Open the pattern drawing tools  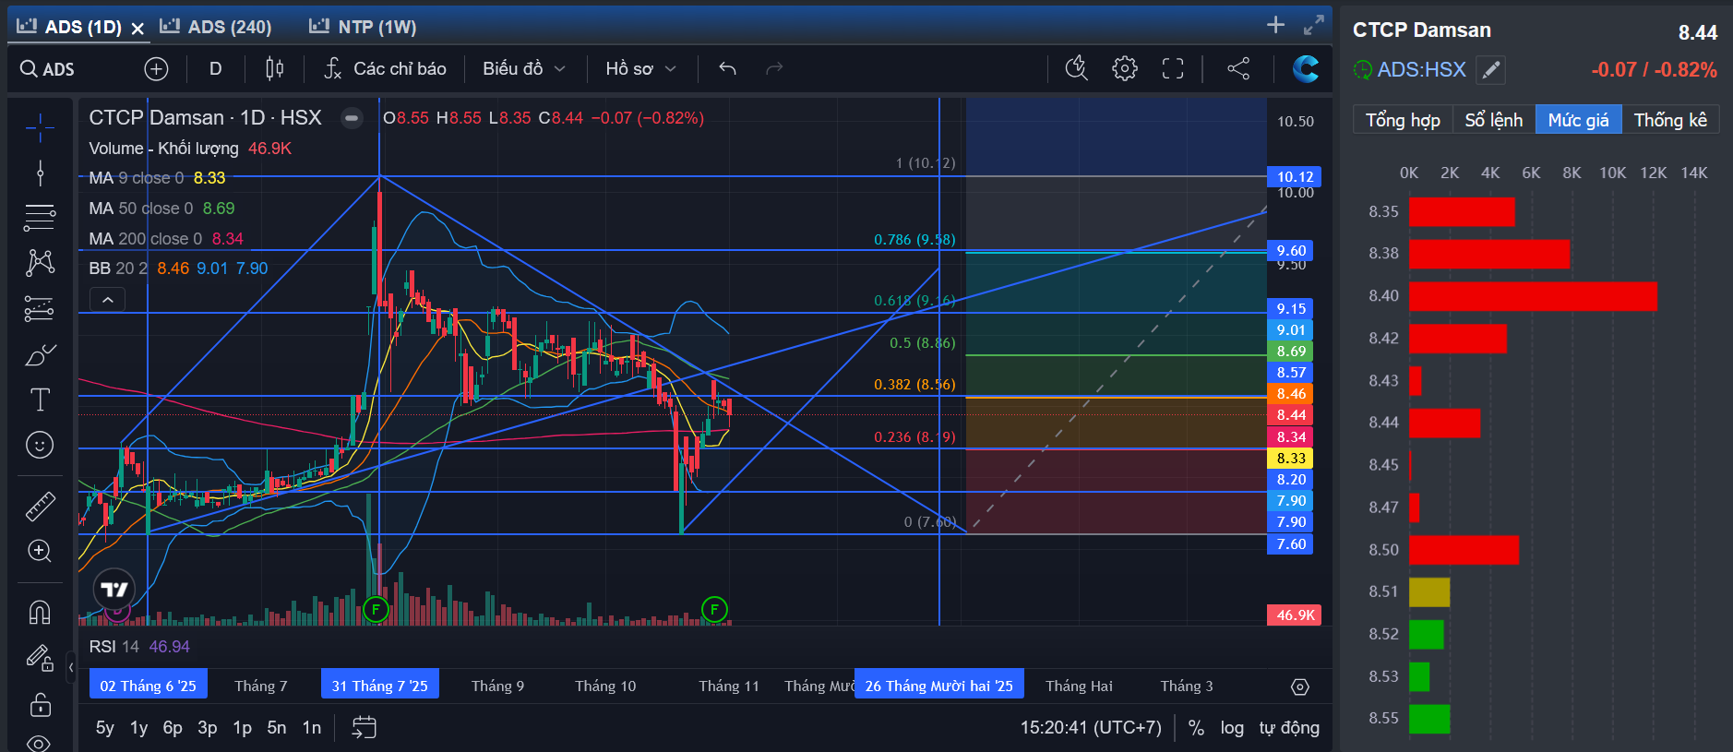click(40, 263)
